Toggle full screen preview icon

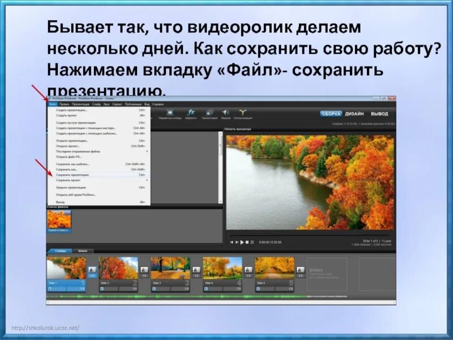252,243
